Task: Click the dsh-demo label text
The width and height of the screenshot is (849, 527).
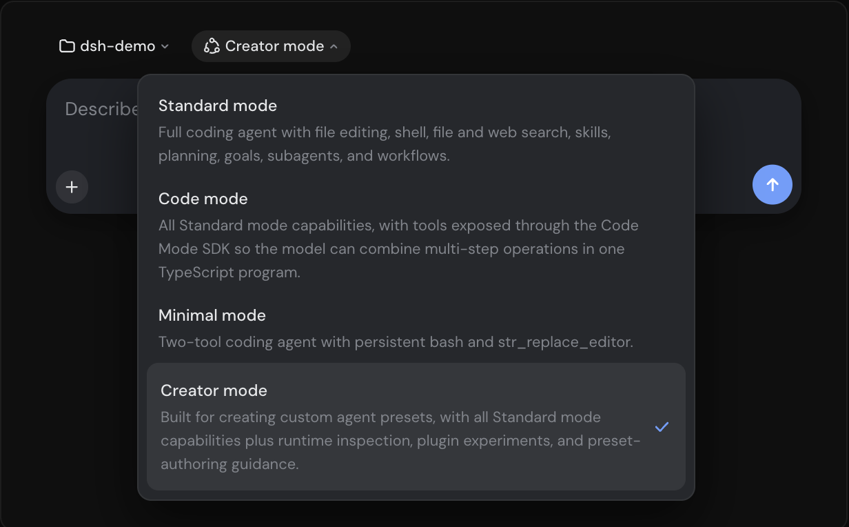Action: tap(118, 46)
